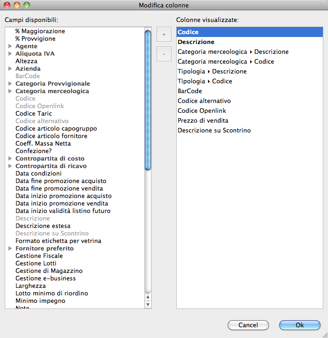Select Codice Taric in available fields
This screenshot has height=338, width=328.
click(34, 114)
